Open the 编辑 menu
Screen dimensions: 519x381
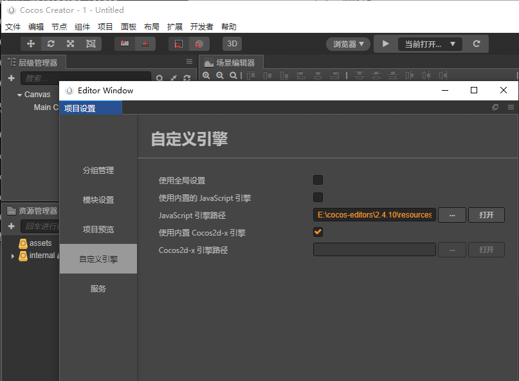(36, 27)
